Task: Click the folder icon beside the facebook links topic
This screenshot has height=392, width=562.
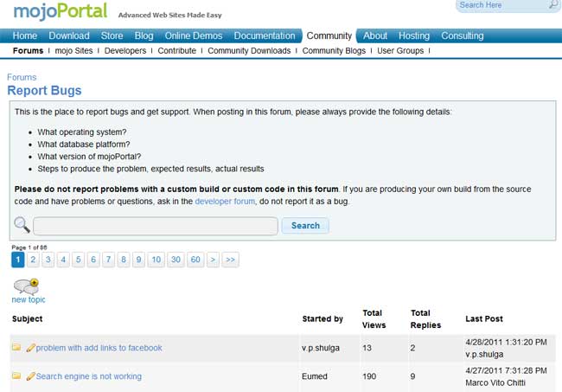Action: tap(16, 348)
